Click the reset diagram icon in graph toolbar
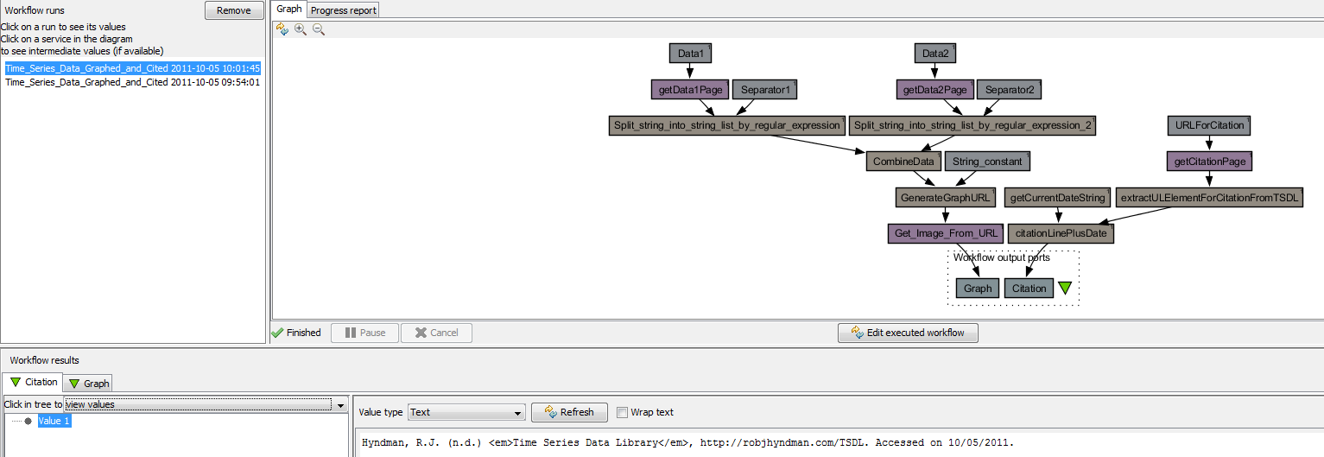This screenshot has width=1324, height=457. 282,29
